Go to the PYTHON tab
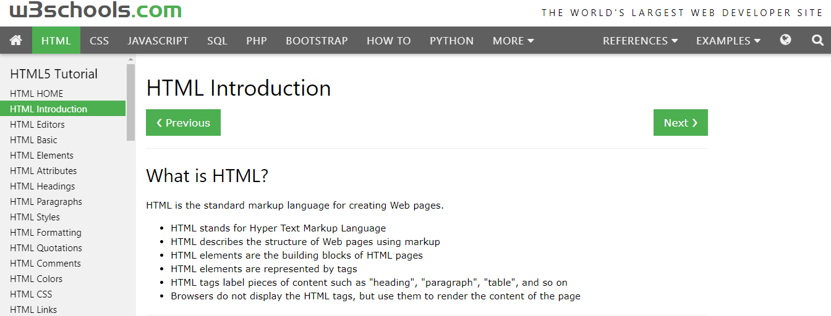 451,41
